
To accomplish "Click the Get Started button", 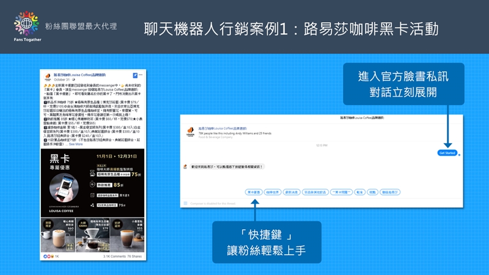I will [447, 153].
